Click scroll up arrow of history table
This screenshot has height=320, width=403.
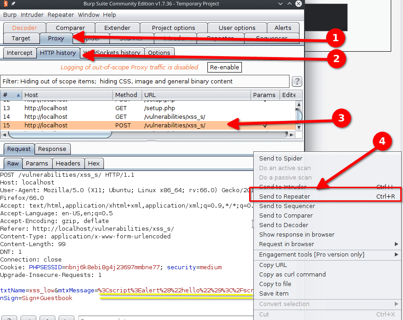point(299,104)
